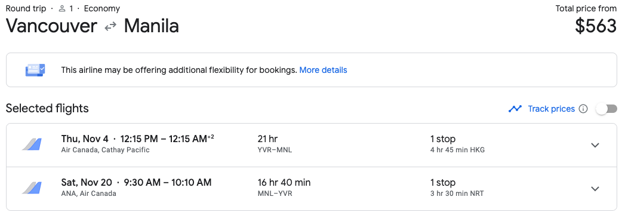Click the Track prices trend line icon
This screenshot has height=215, width=622.
click(515, 109)
